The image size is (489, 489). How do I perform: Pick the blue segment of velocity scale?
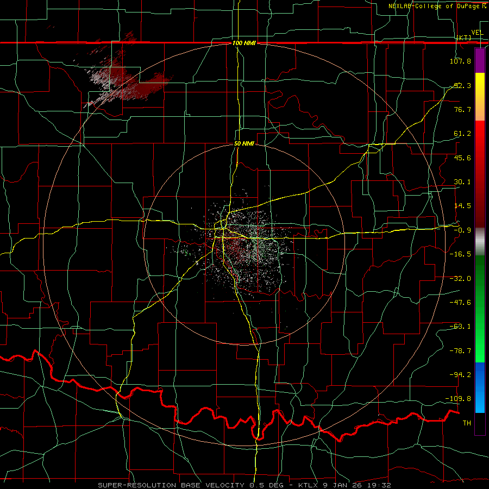[x=480, y=387]
